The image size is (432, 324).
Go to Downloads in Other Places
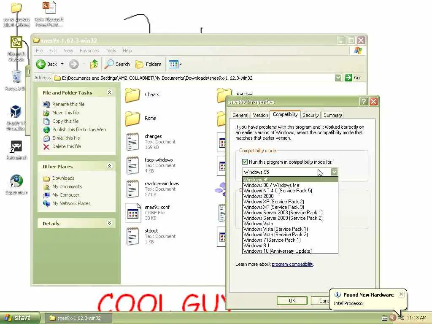[x=63, y=178]
